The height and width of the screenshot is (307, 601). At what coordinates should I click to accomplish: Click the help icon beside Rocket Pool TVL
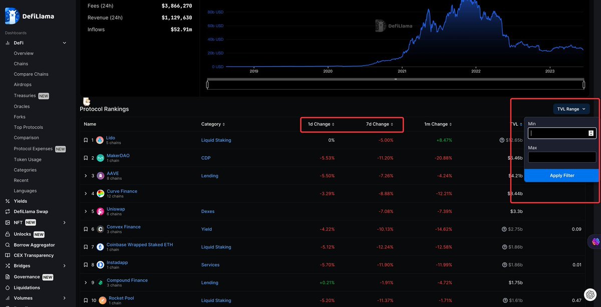click(504, 300)
